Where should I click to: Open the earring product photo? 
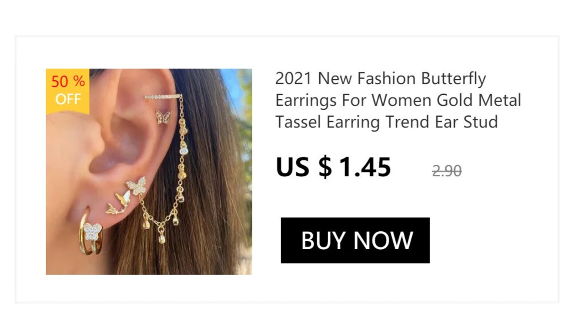coord(149,171)
